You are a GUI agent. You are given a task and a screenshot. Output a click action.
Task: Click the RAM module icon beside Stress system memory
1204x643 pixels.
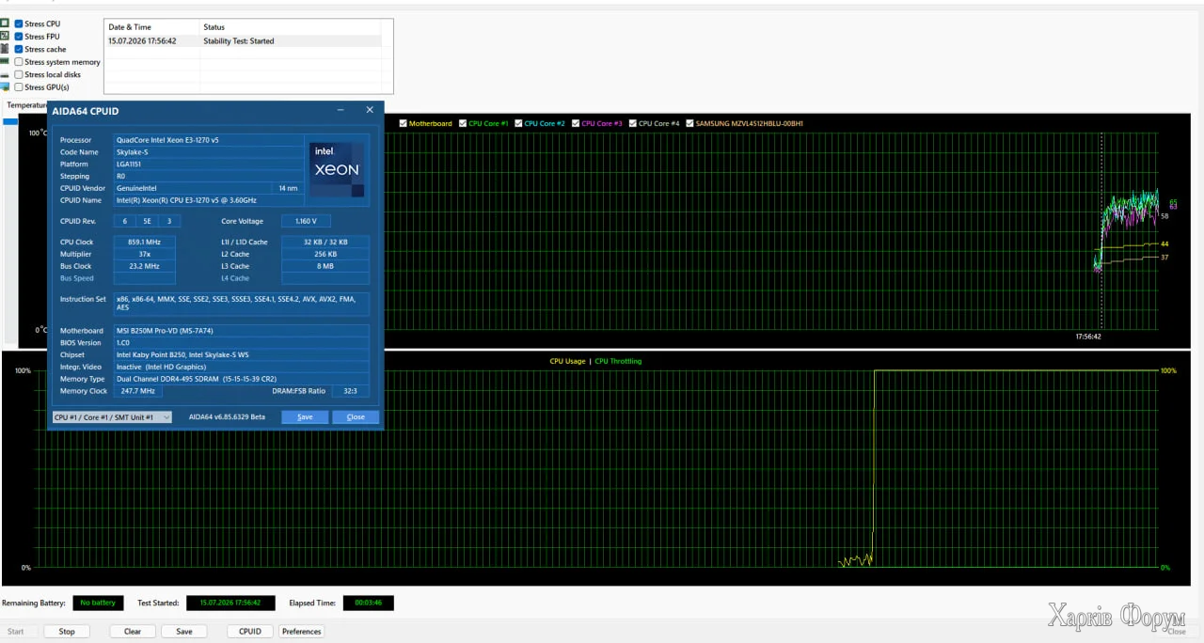pyautogui.click(x=5, y=61)
